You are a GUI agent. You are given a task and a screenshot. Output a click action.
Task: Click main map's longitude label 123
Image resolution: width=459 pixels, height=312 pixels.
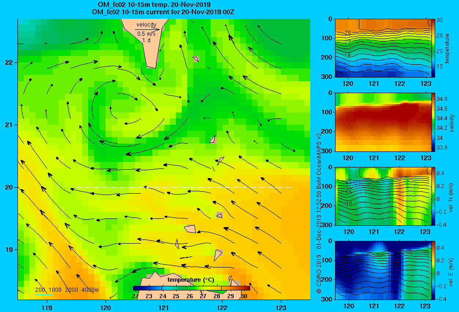click(x=281, y=307)
